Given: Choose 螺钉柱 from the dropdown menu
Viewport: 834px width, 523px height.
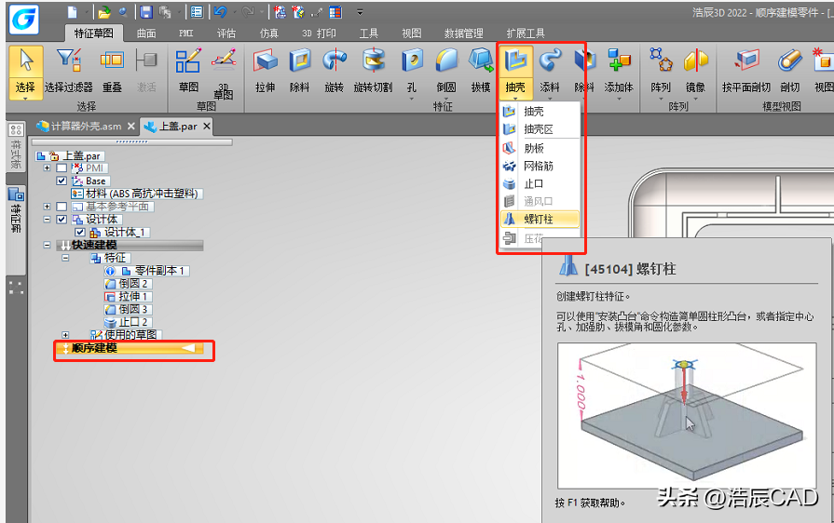Looking at the screenshot, I should [539, 219].
